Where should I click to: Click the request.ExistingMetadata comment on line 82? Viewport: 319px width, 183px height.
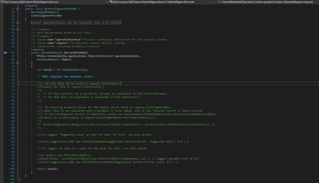click(104, 107)
